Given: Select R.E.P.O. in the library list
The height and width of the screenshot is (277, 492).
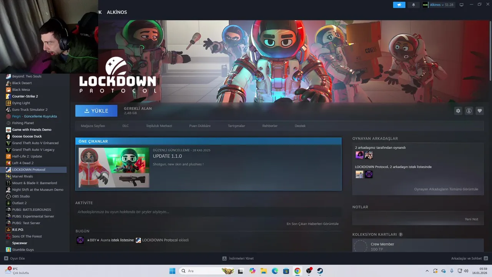Looking at the screenshot, I should [x=18, y=230].
